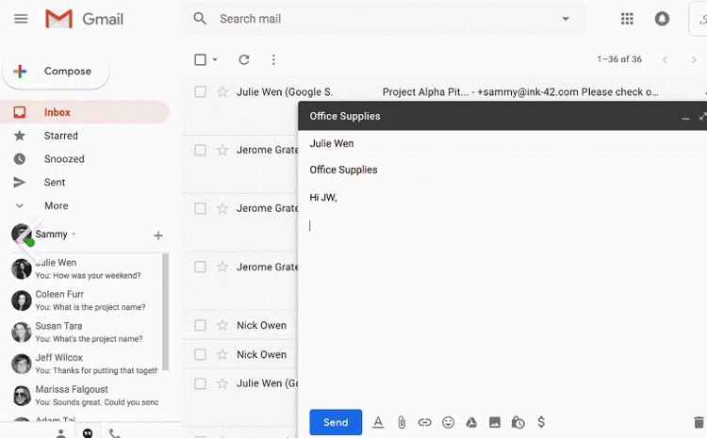Open Julie Wen's Hangouts chat
Viewport: 707px width, 438px height.
click(86, 269)
